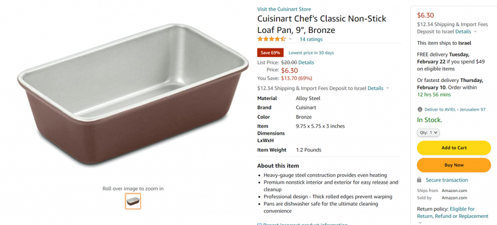
Task: Click the main loaf pan product image
Action: 133,94
